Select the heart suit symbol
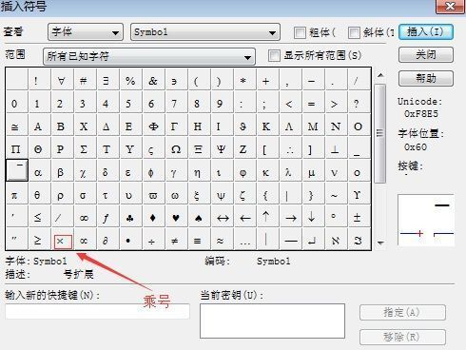 tap(175, 218)
